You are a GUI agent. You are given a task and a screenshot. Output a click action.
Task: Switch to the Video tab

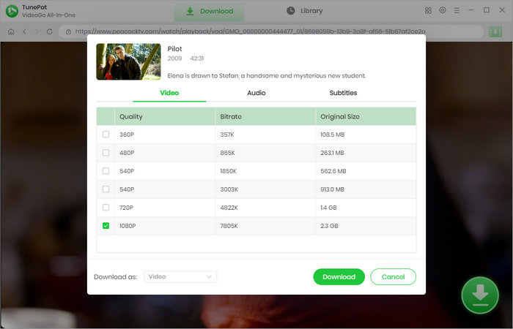169,93
